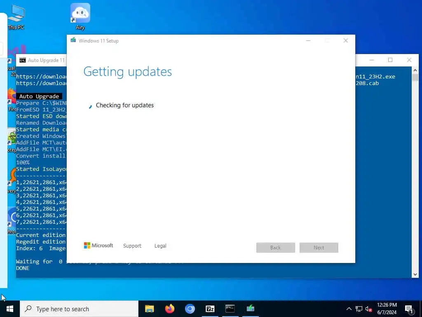Open the Chromium browser taskbar icon
422x317 pixels.
[x=190, y=309]
